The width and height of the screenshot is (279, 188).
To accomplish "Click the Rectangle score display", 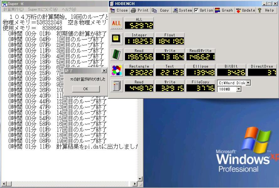I will pyautogui.click(x=139, y=72).
